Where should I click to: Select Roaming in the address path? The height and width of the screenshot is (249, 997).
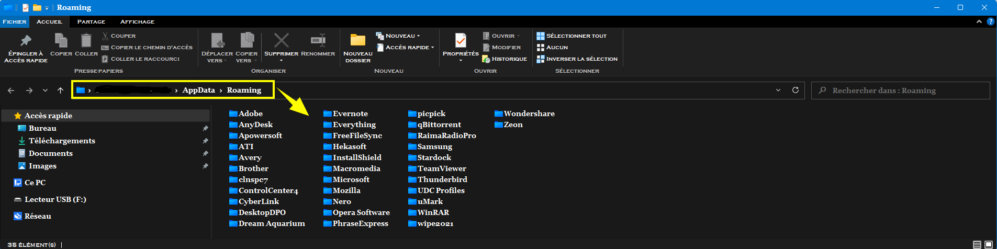coord(244,90)
